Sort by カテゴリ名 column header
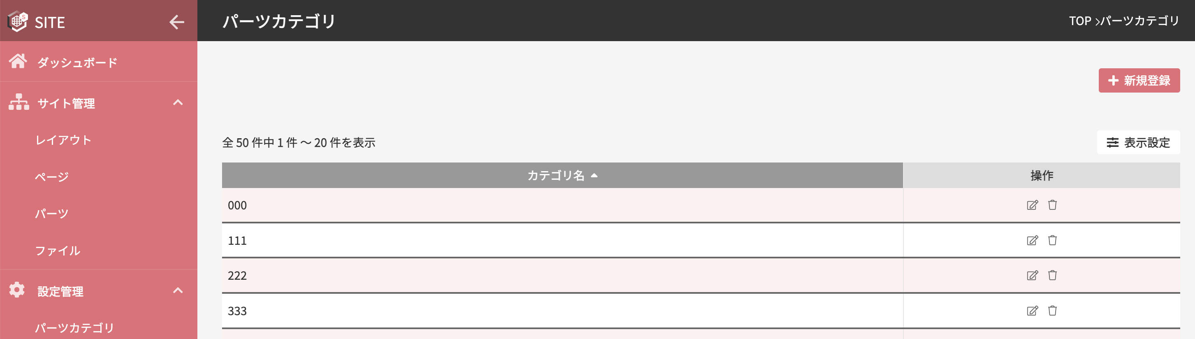 point(562,176)
